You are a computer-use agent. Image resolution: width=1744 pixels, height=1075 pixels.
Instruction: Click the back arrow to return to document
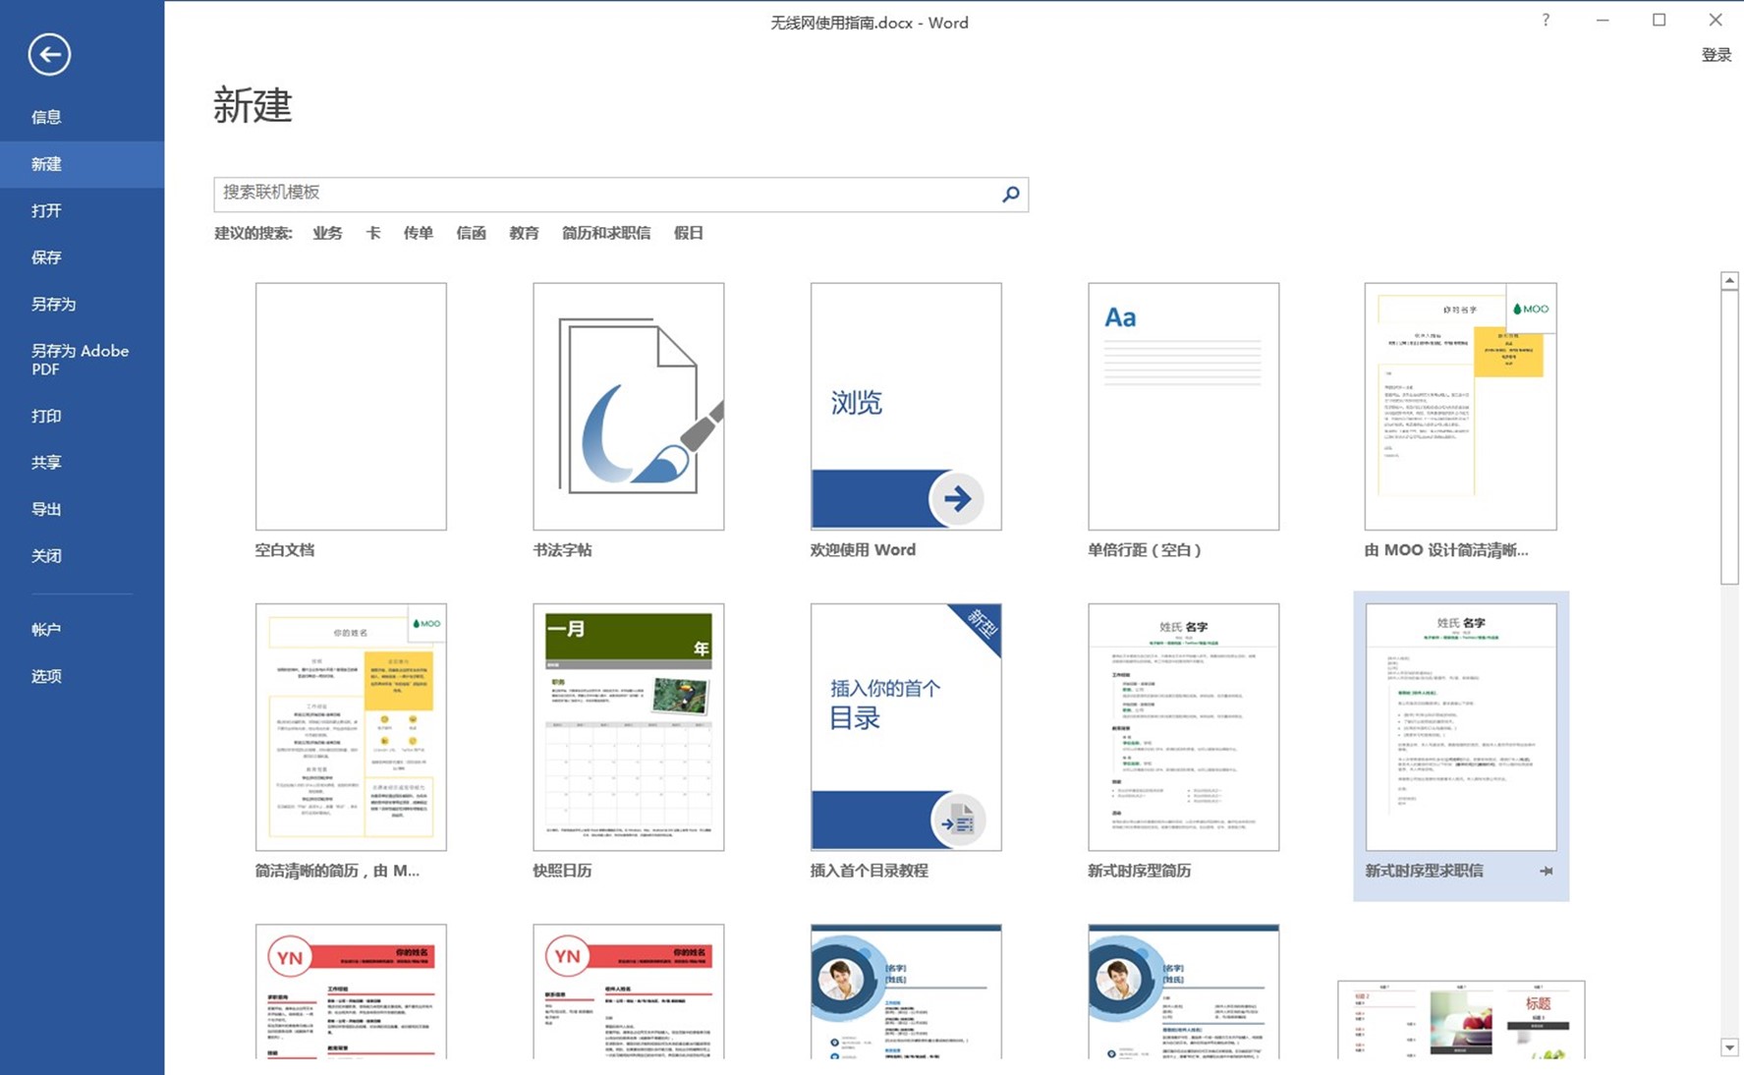click(49, 54)
